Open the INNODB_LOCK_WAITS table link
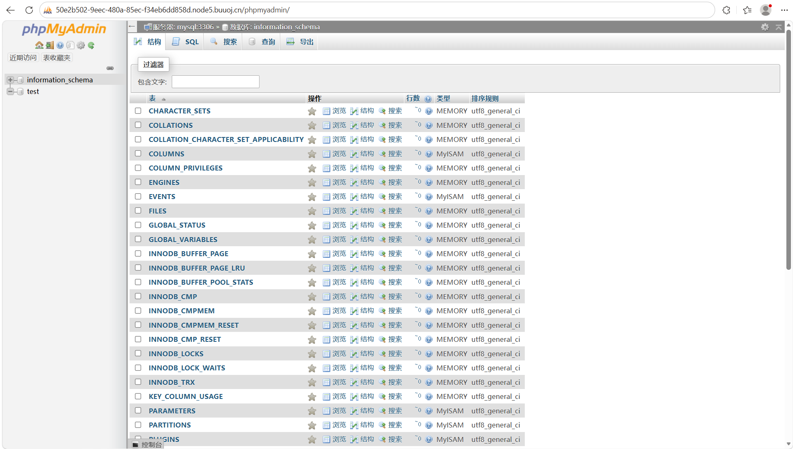 pos(187,368)
